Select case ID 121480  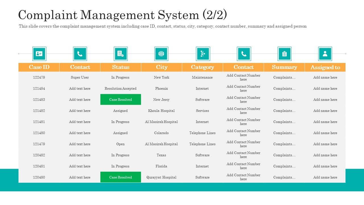click(x=39, y=133)
